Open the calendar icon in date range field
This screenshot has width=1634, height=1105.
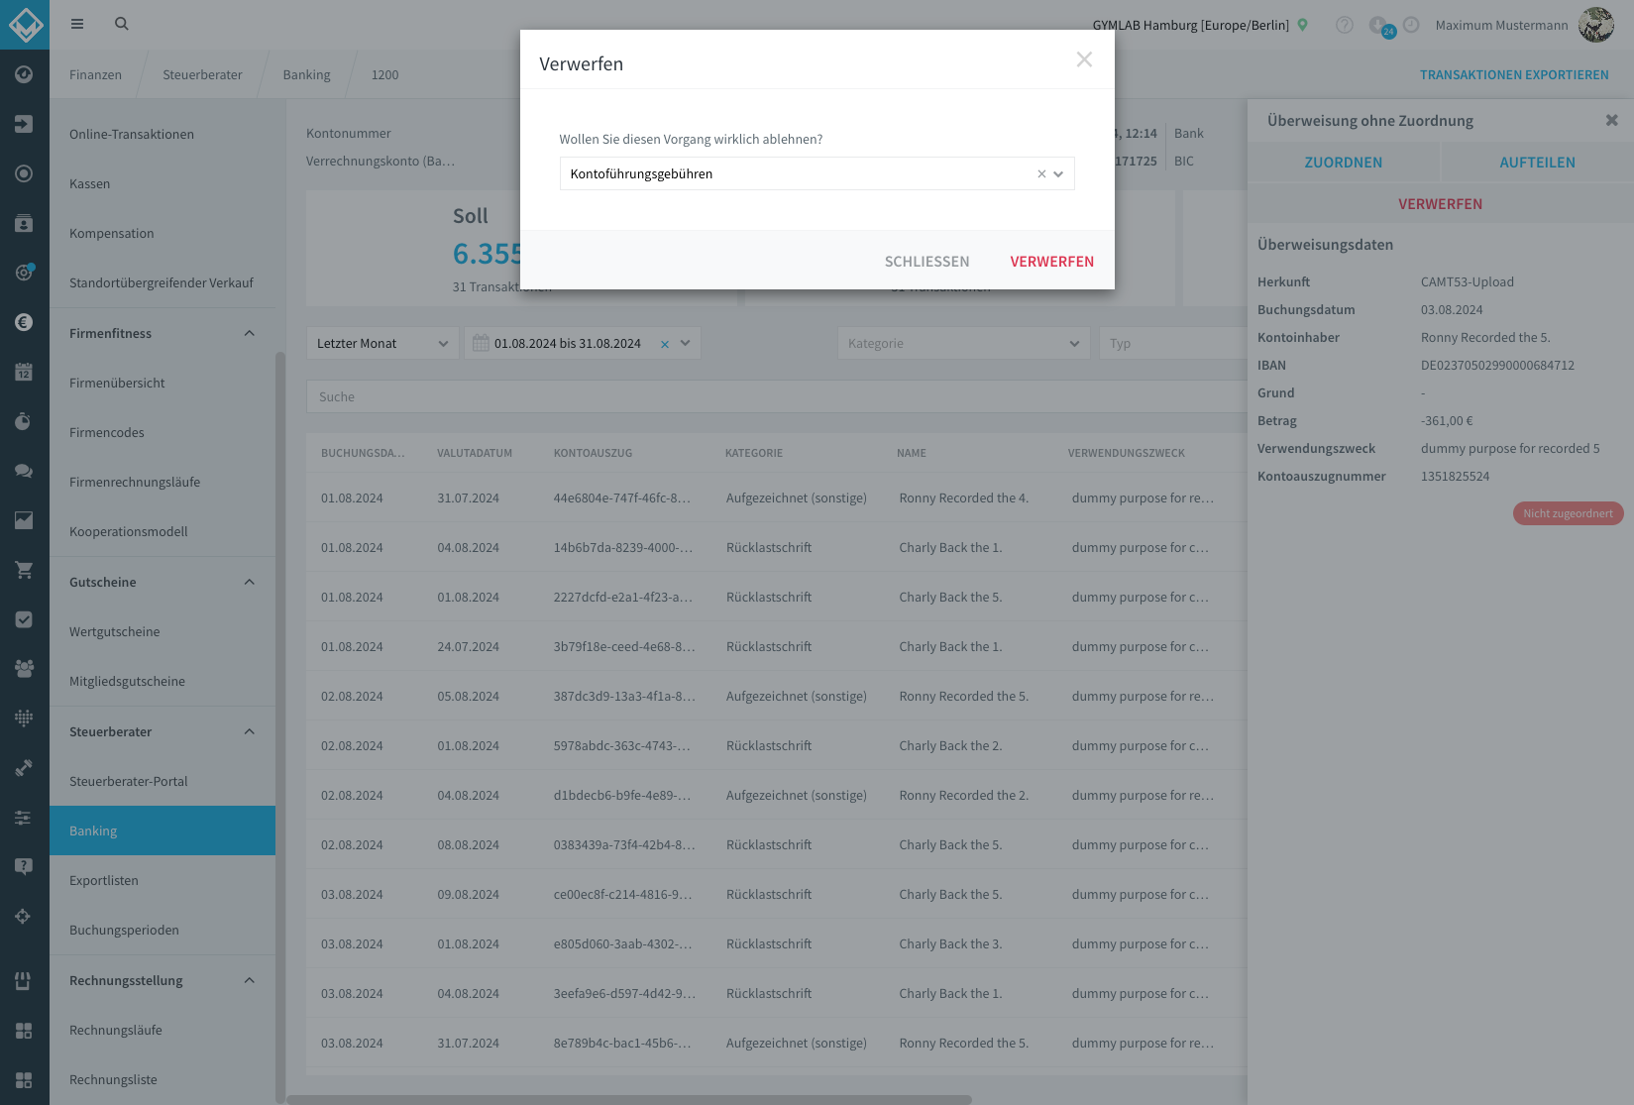tap(481, 343)
